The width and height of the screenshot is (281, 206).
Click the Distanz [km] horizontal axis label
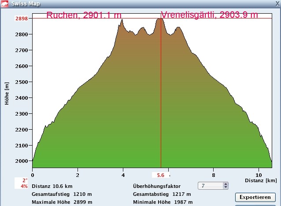tap(262, 180)
